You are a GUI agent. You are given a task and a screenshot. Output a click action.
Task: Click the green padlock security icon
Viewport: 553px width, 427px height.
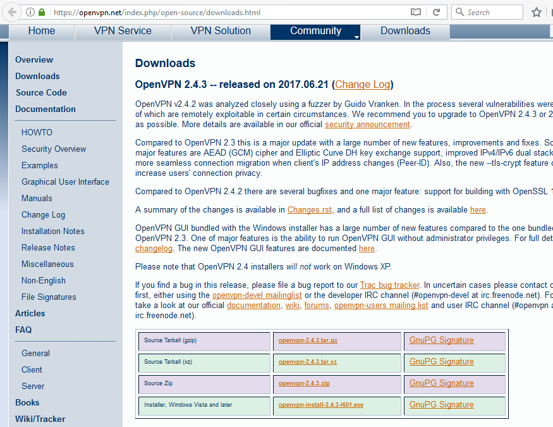42,13
